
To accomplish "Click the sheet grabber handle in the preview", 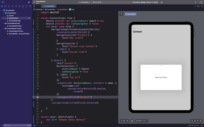I will pyautogui.click(x=161, y=65).
